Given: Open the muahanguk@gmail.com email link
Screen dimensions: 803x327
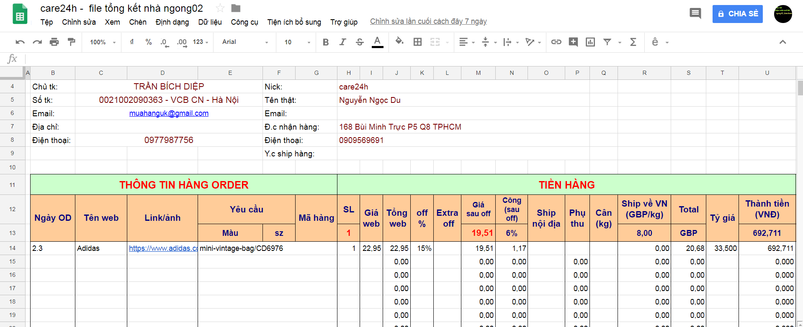Looking at the screenshot, I should tap(169, 113).
